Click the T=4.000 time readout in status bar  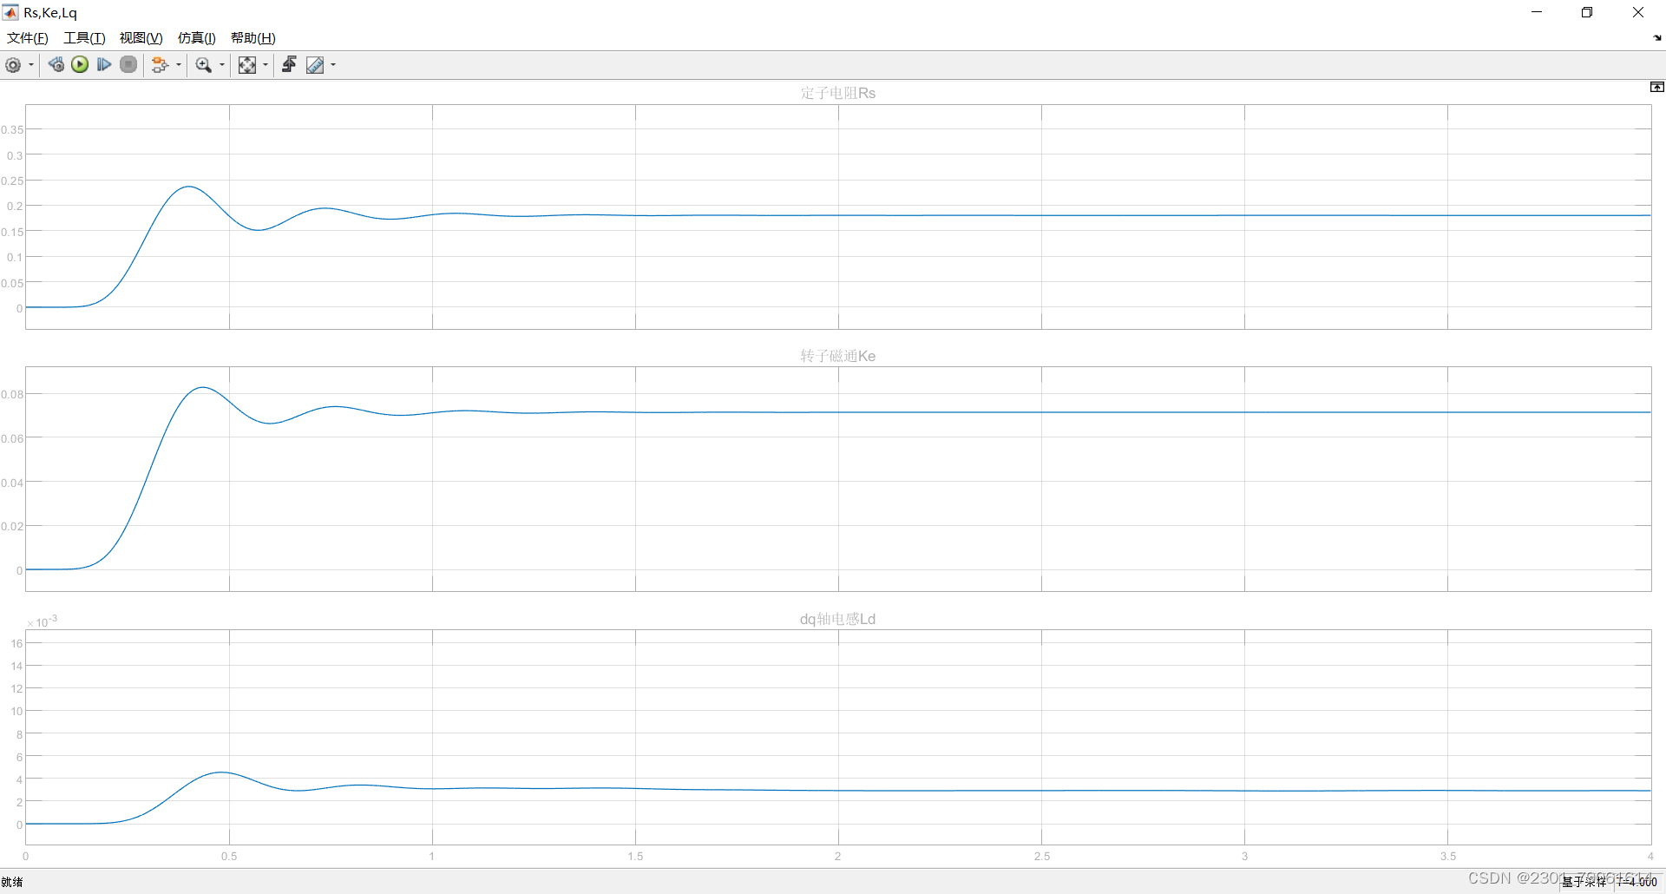point(1638,882)
